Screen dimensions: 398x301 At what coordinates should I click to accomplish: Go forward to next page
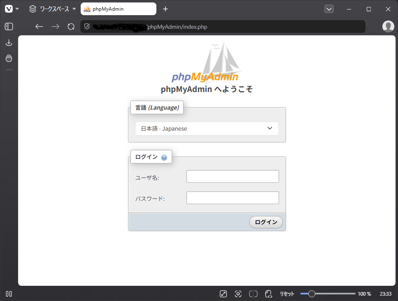coord(55,27)
